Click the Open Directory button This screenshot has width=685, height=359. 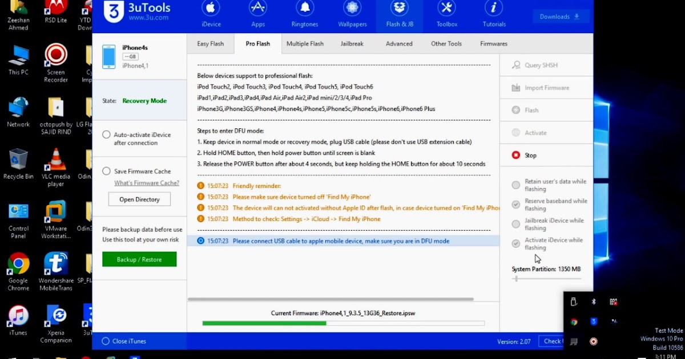pos(139,199)
